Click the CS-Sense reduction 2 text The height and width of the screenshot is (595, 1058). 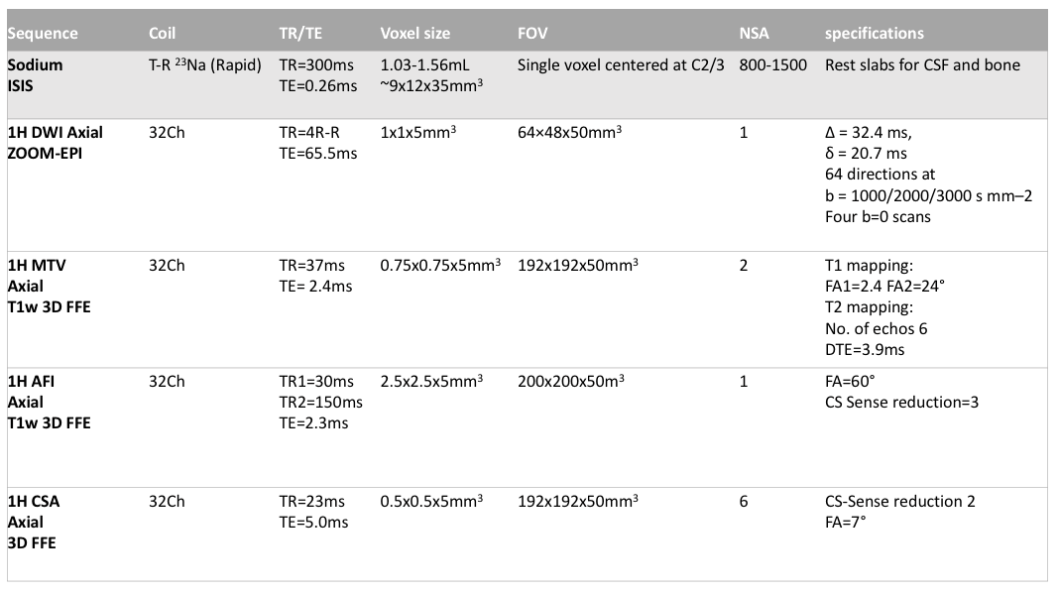click(899, 501)
